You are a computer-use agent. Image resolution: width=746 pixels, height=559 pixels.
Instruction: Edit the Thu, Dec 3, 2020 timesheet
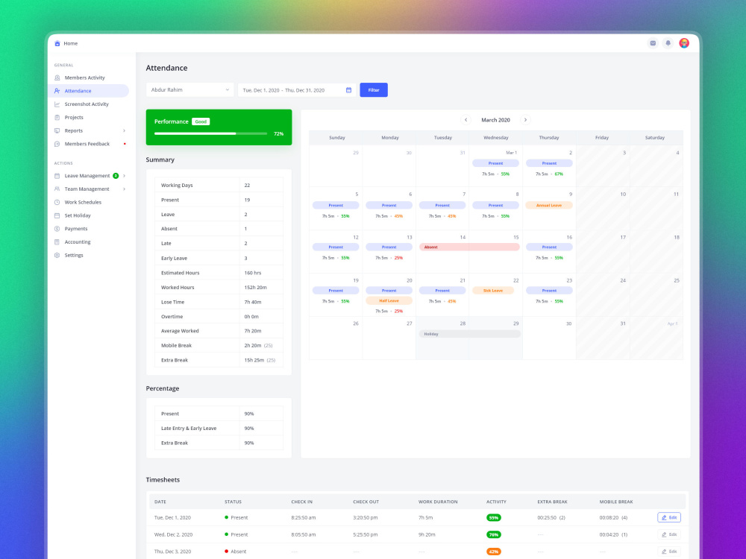click(x=669, y=552)
